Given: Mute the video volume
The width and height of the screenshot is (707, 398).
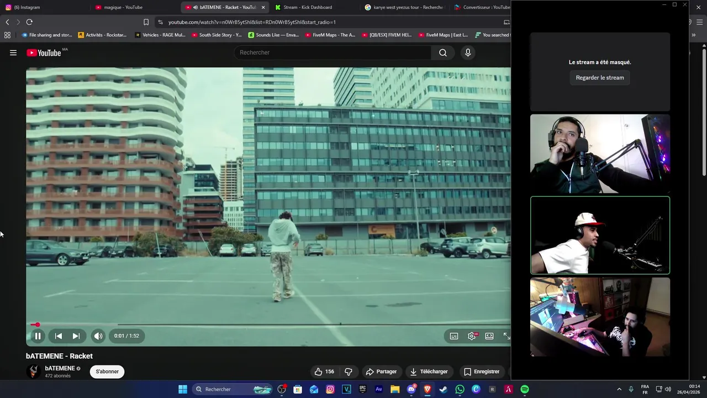Looking at the screenshot, I should [98, 336].
